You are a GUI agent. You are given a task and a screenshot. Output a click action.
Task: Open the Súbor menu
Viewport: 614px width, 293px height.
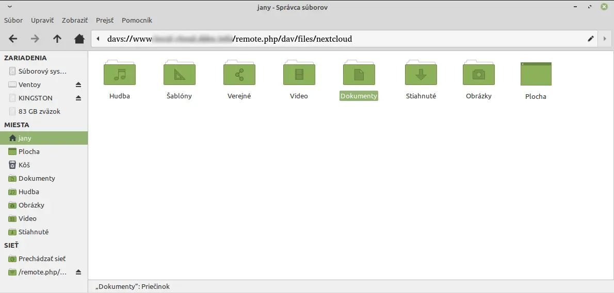pyautogui.click(x=13, y=20)
